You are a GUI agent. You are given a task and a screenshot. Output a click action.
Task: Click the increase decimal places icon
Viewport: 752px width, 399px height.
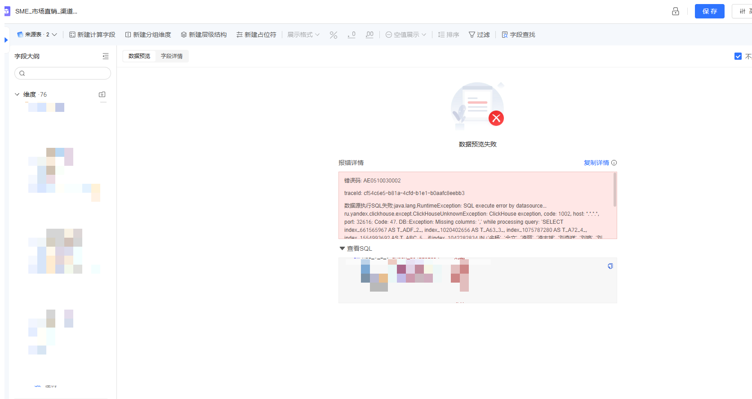click(x=369, y=35)
